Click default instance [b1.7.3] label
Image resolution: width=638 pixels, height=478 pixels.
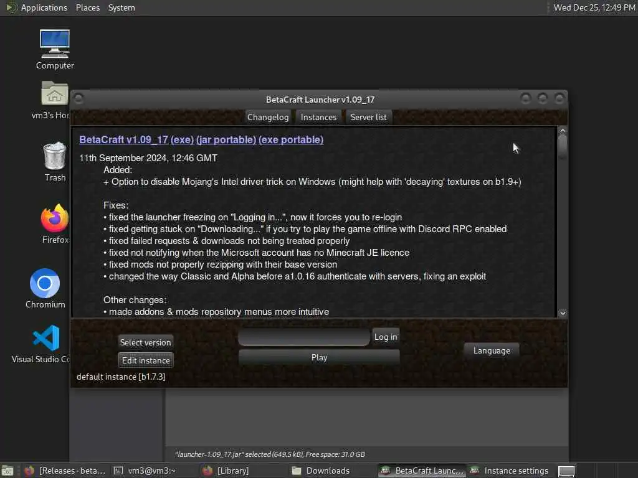coord(121,377)
